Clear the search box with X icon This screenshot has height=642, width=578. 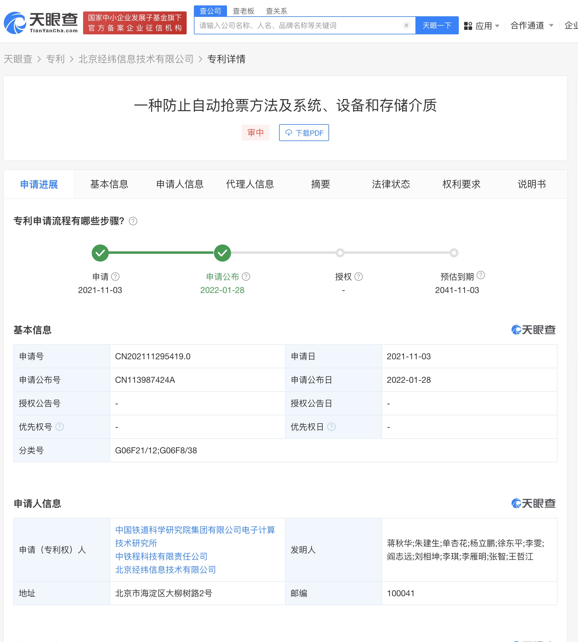point(406,25)
